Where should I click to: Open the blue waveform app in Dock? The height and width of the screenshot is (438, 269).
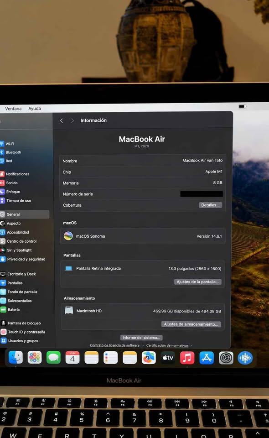click(x=245, y=358)
